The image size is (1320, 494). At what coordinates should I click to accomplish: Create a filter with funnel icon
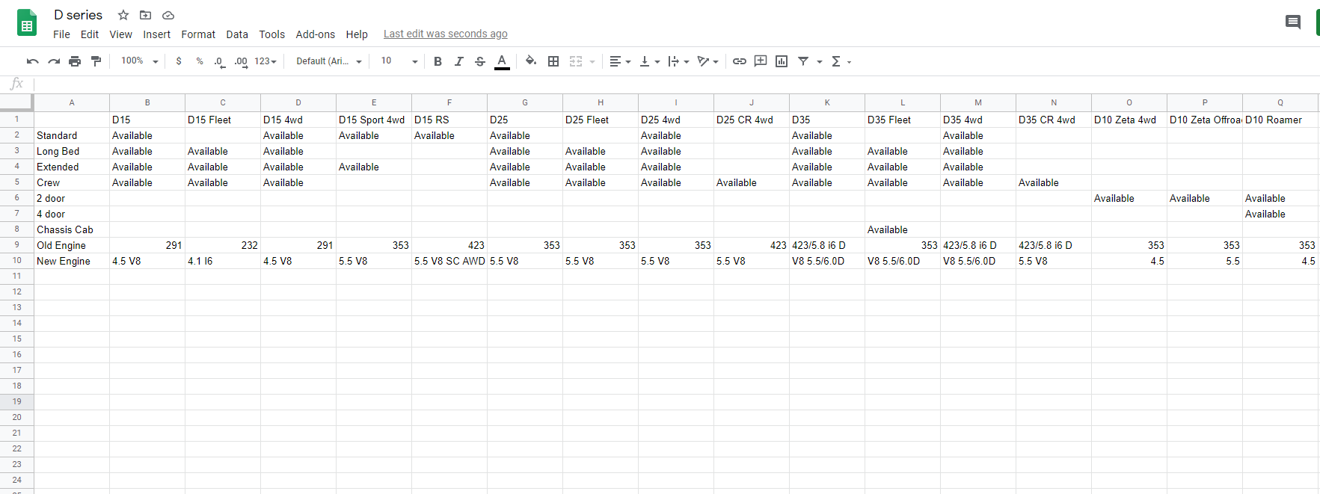(x=803, y=61)
